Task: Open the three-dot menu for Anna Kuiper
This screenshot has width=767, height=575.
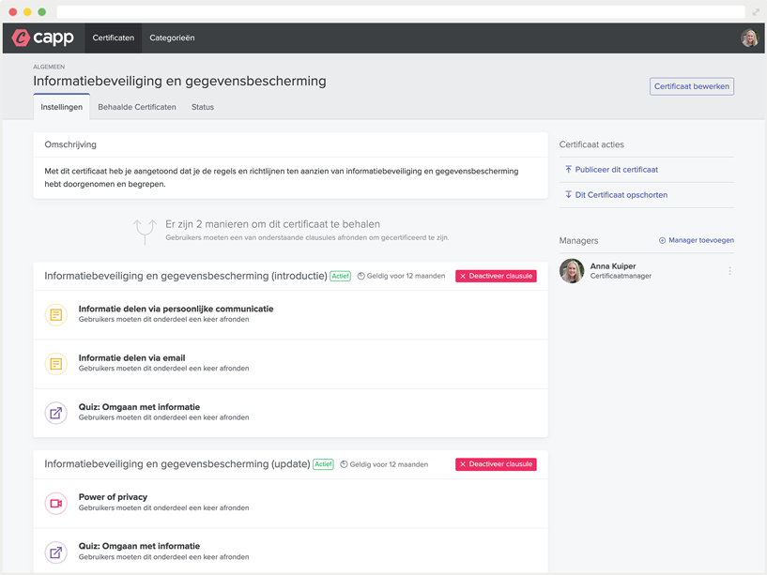Action: [729, 271]
